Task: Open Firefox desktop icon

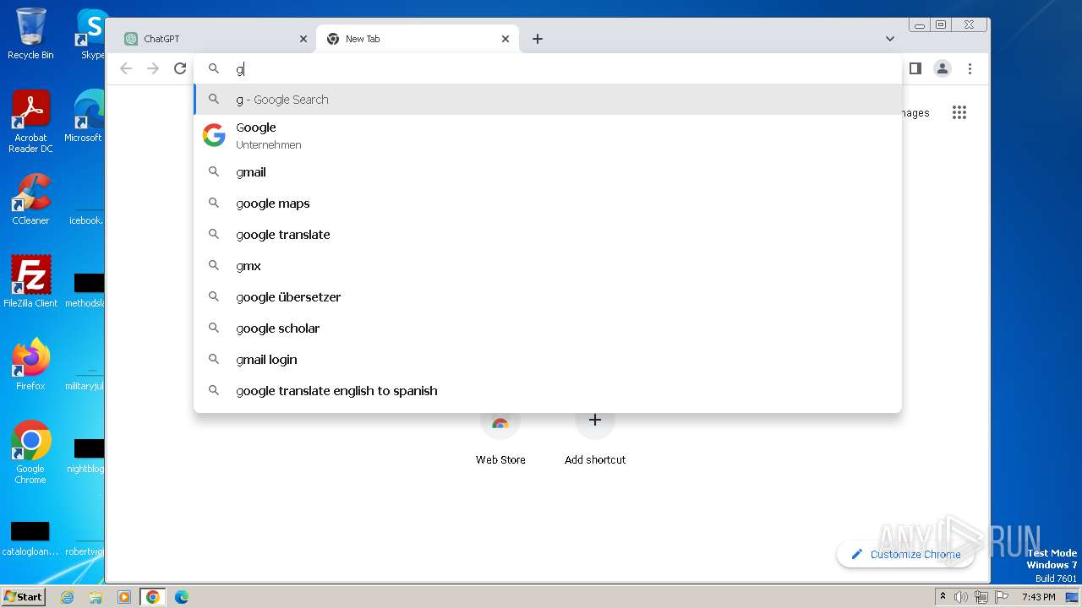Action: (30, 365)
